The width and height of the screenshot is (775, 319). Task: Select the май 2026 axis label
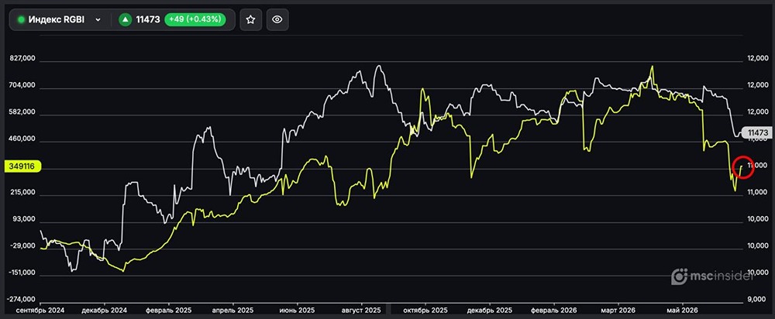coord(683,310)
